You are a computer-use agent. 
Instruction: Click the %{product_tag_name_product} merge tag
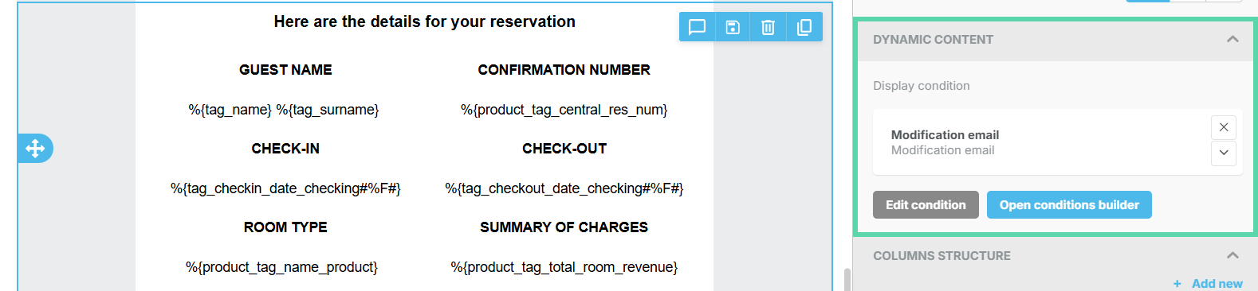[x=281, y=267]
